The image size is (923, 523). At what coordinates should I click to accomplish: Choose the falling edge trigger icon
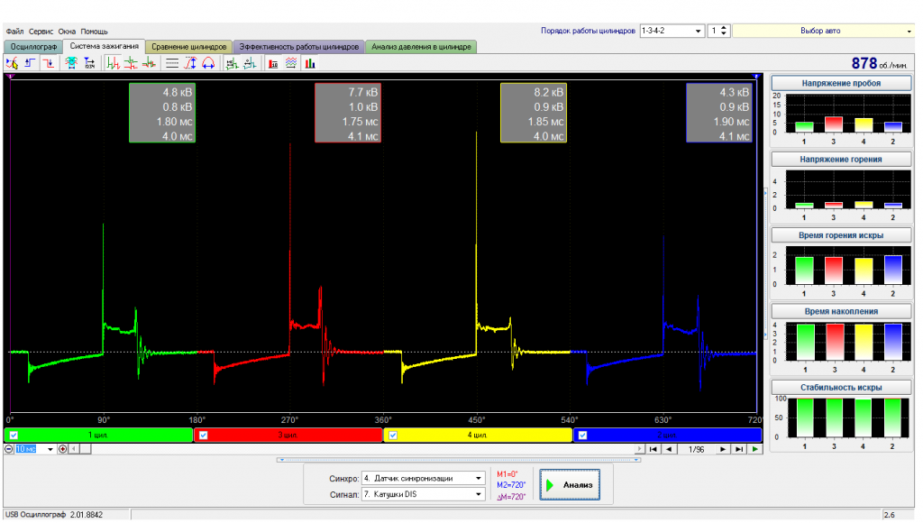(49, 63)
